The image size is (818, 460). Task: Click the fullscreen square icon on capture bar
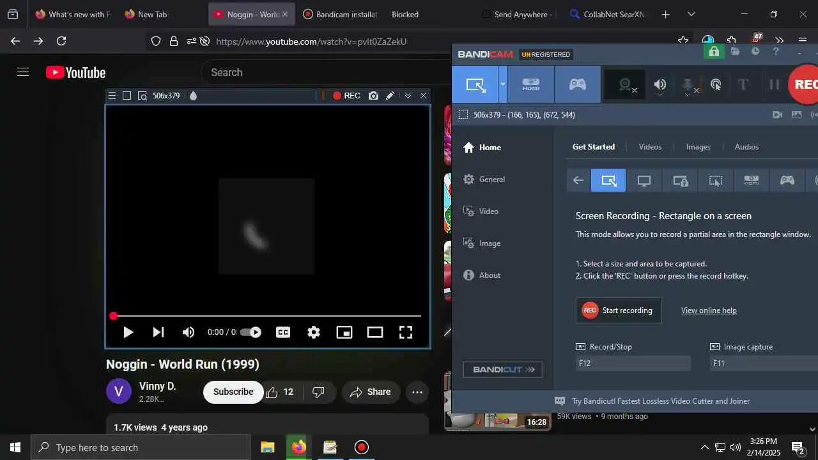127,96
